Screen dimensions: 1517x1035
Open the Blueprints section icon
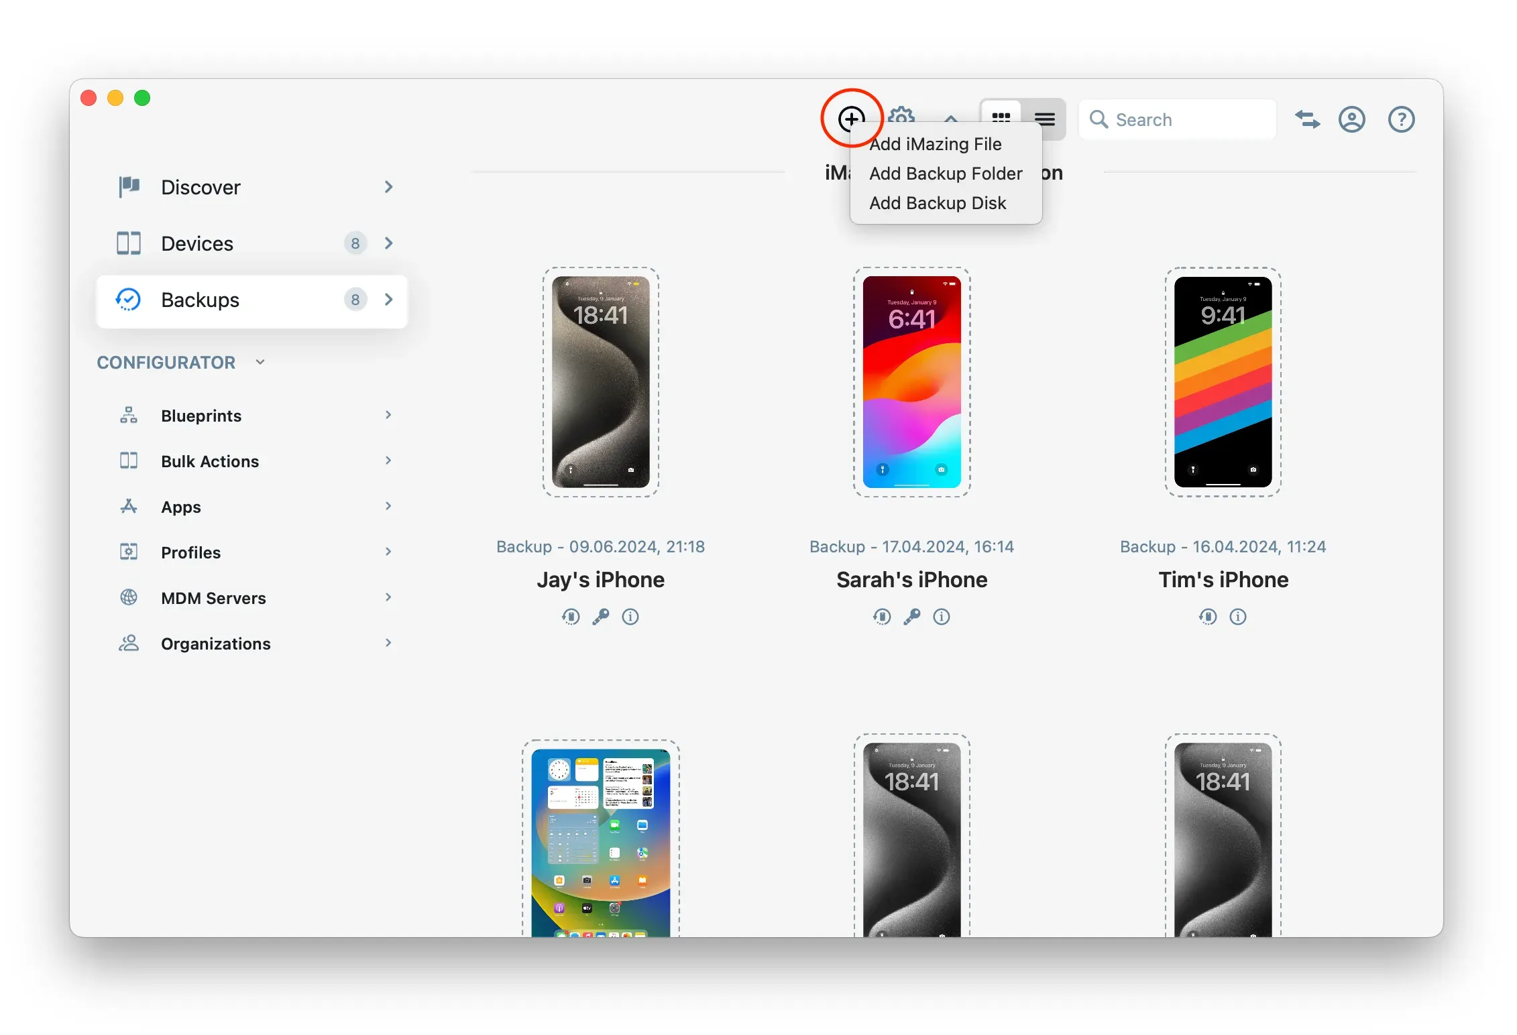point(128,415)
